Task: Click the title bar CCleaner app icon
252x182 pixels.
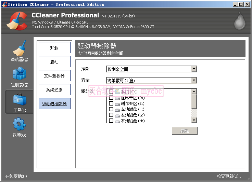Action: (5, 4)
